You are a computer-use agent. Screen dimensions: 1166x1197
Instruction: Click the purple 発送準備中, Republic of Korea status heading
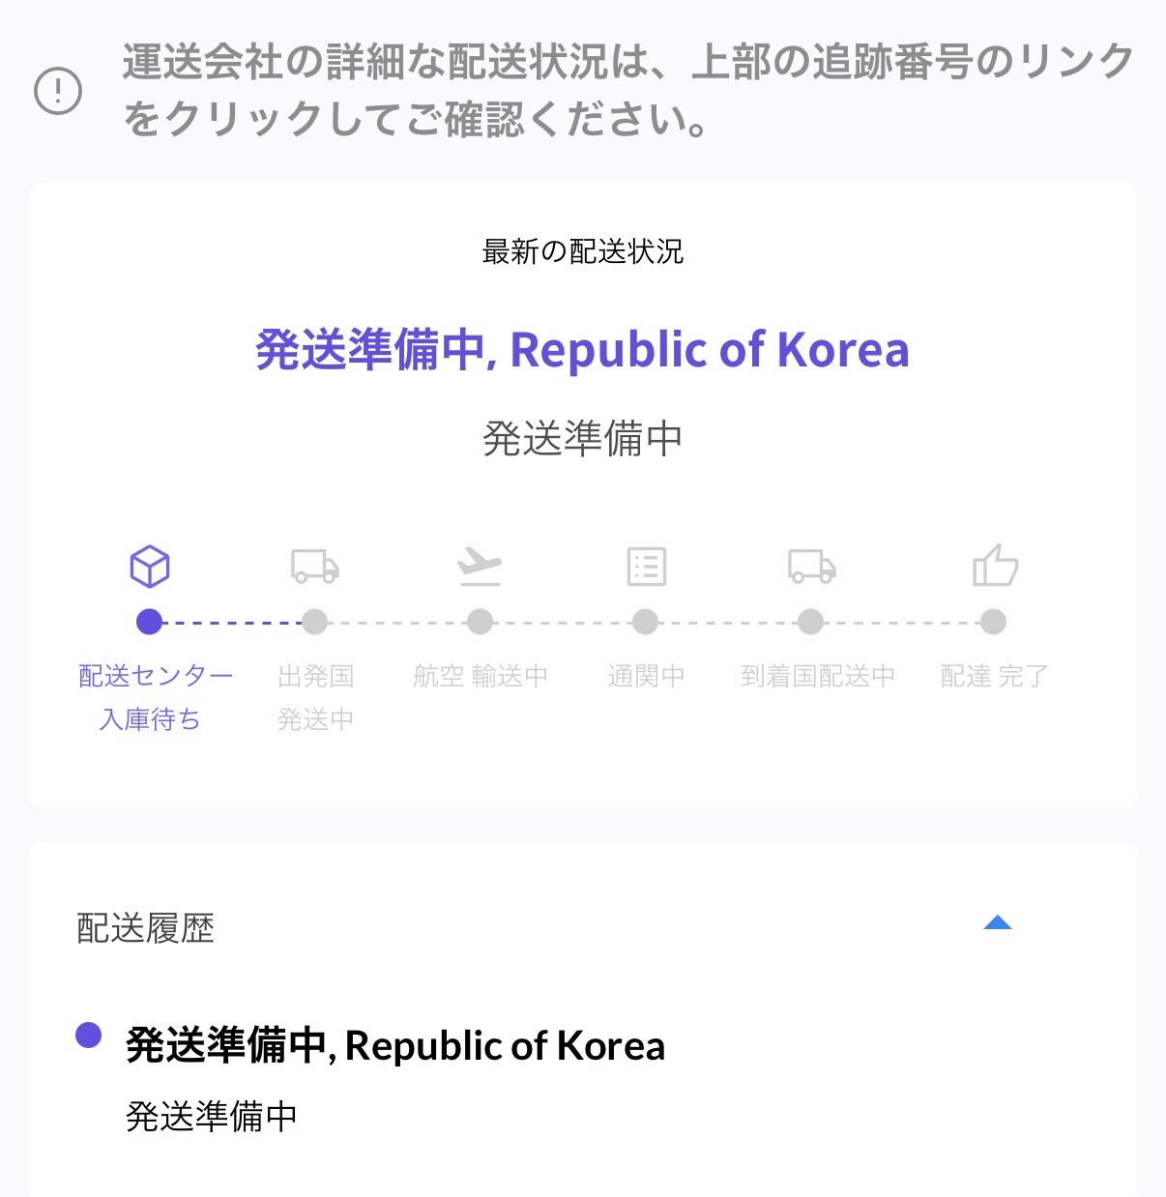point(582,350)
